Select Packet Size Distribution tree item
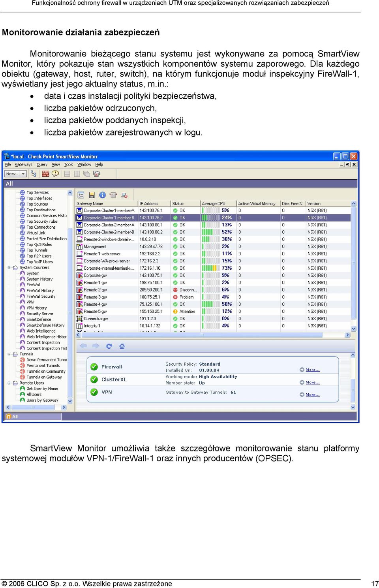Image resolution: width=379 pixels, height=588 pixels. point(46,239)
